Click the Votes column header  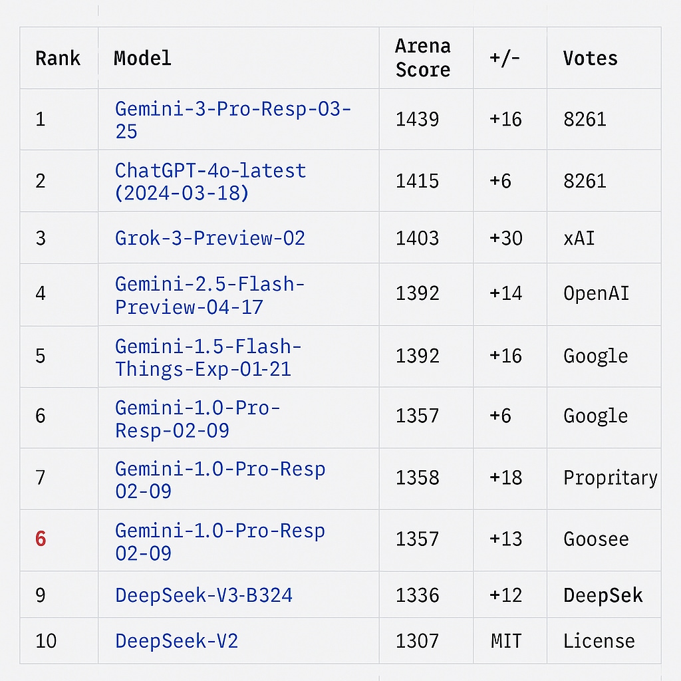click(x=590, y=59)
